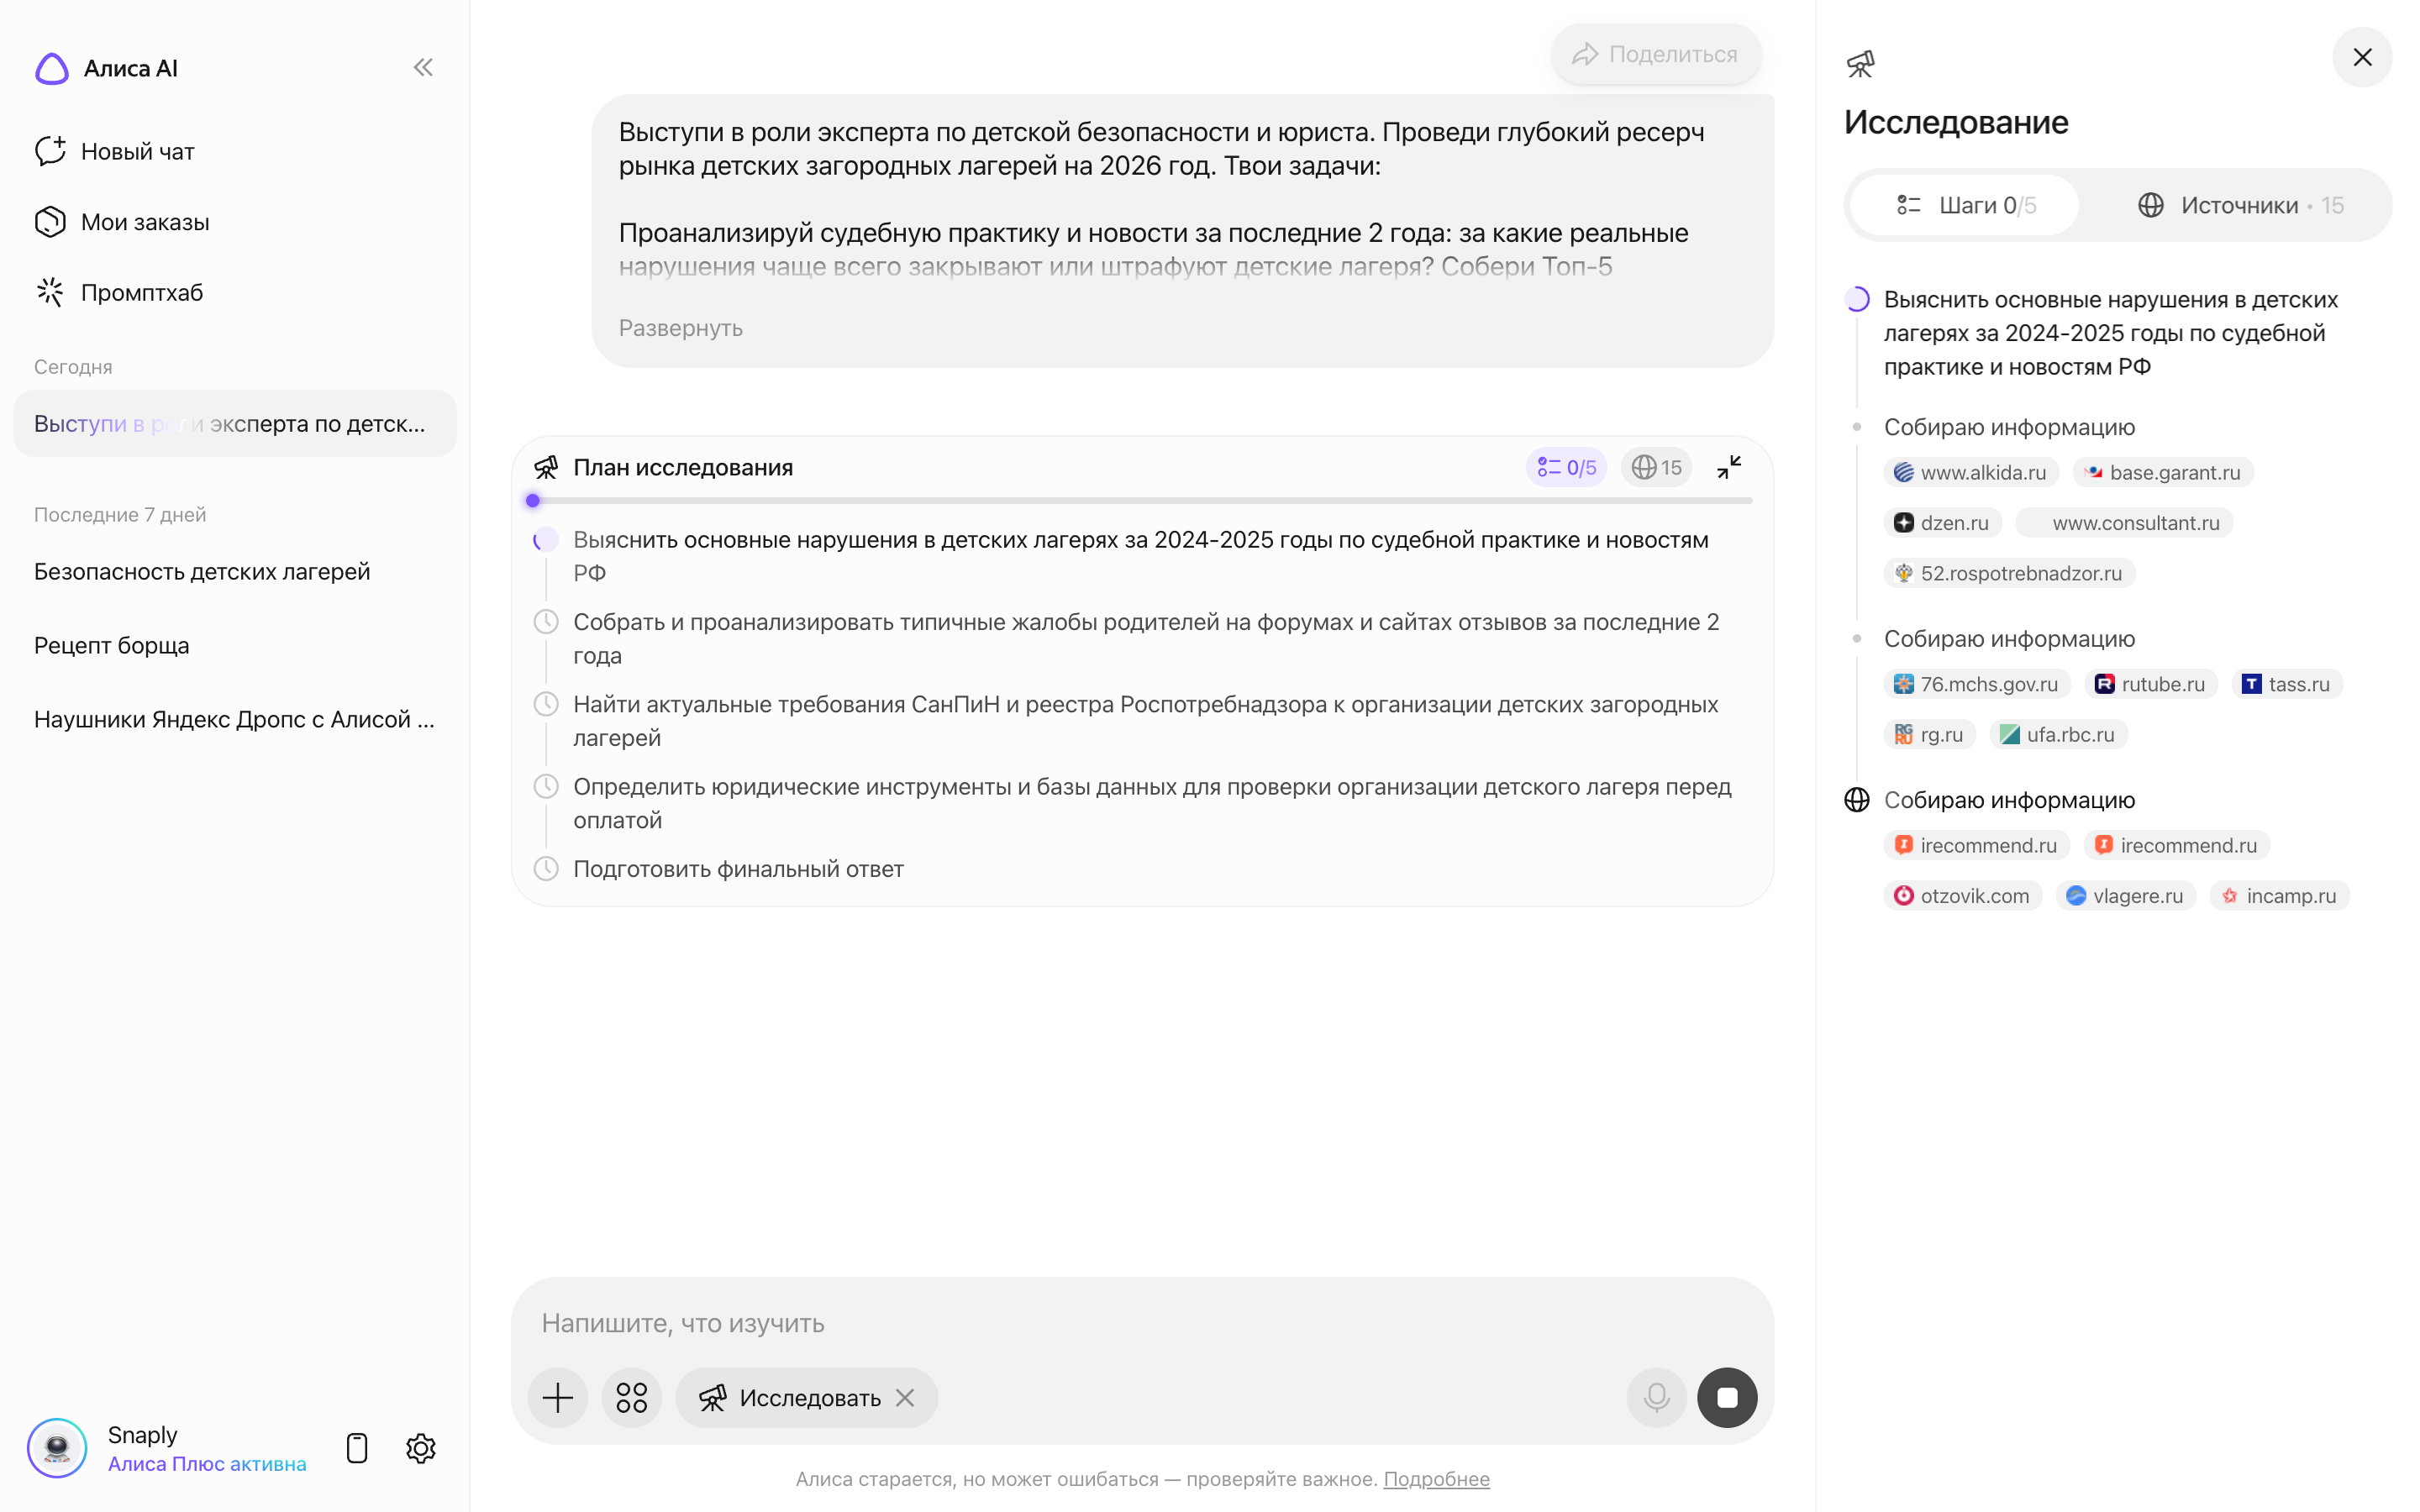Open source tass.ru
This screenshot has width=2420, height=1512.
pyautogui.click(x=2287, y=684)
